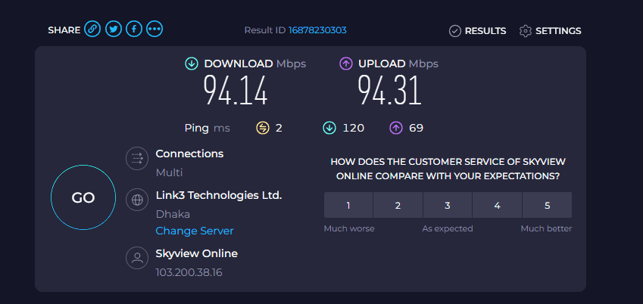Rate customer service 1, Much worse

point(348,205)
